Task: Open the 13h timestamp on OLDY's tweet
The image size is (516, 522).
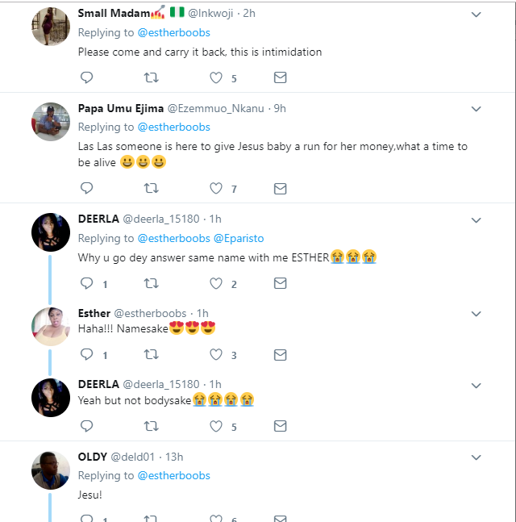Action: tap(174, 457)
